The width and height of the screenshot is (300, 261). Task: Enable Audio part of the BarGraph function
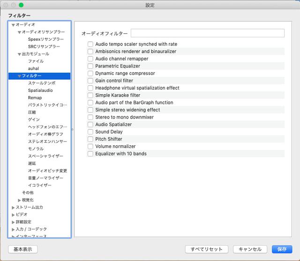[x=90, y=103]
